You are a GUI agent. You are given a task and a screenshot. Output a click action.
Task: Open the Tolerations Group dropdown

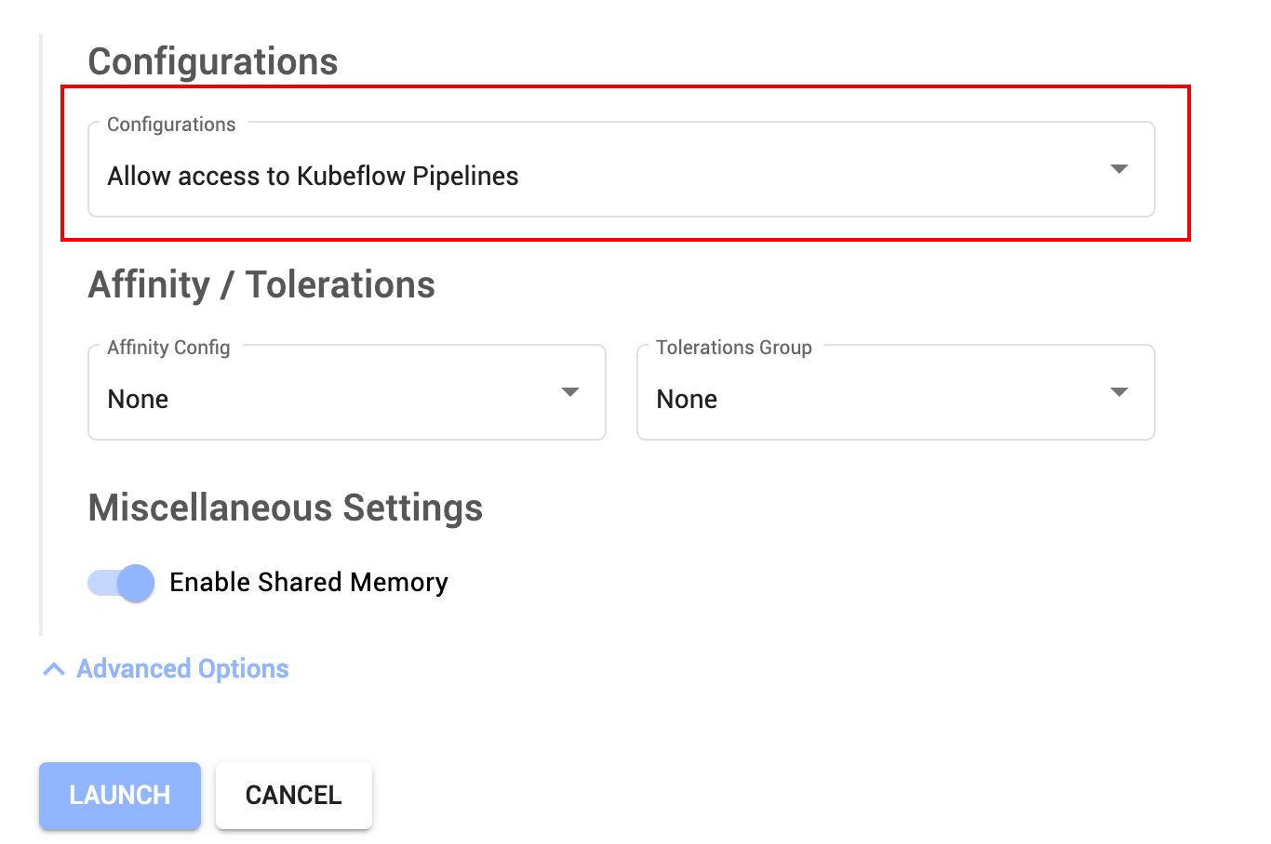(x=896, y=392)
